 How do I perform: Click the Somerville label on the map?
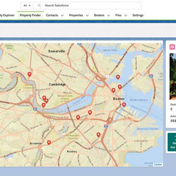point(57,51)
